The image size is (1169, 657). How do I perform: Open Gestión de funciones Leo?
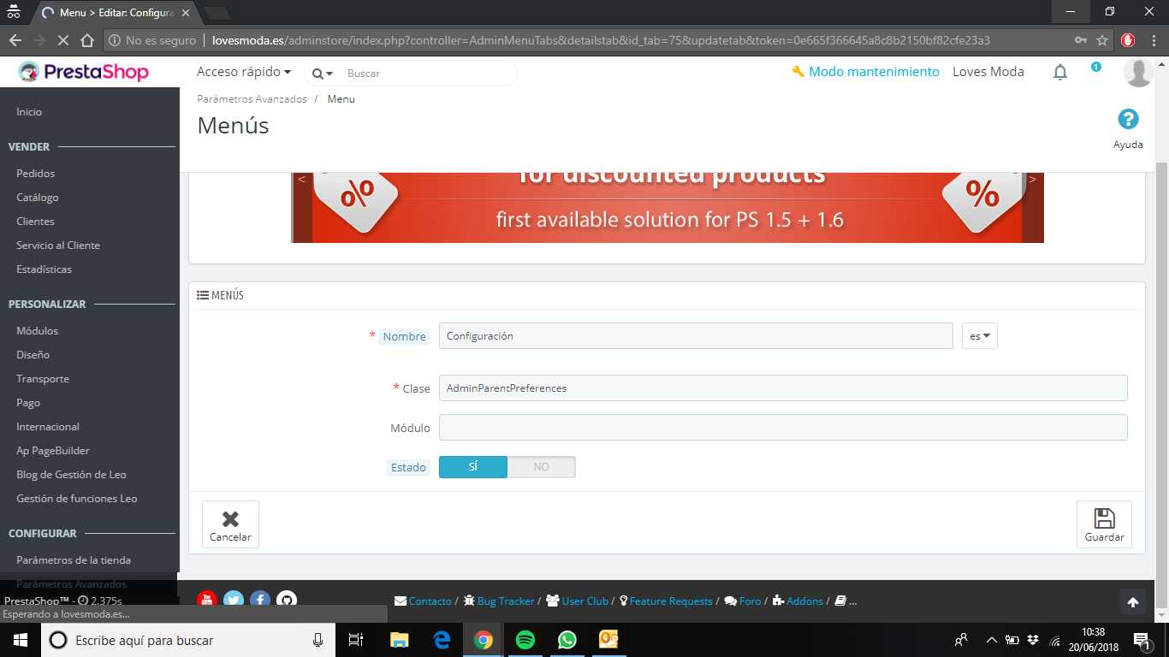[77, 499]
